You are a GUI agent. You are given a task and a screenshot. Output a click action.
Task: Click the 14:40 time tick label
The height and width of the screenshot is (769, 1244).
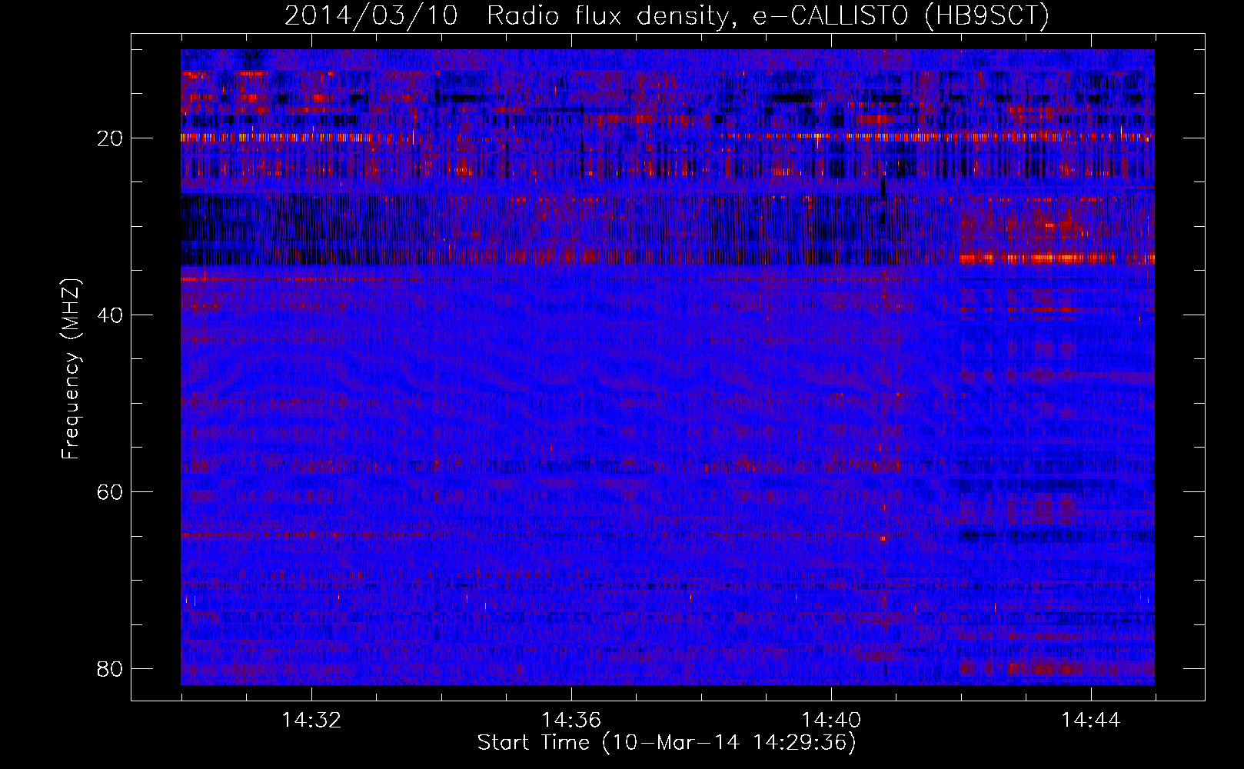[x=831, y=721]
